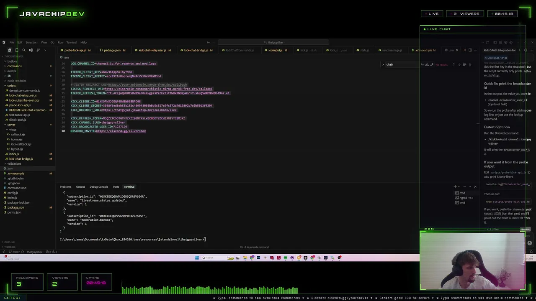Screen dimensions: 536x301
Task: Open the File menu
Action: point(11,42)
